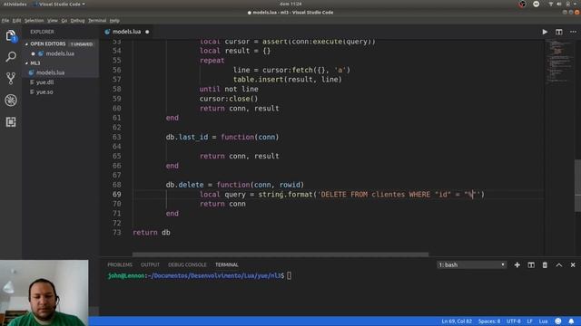This screenshot has height=326, width=581.
Task: Close the models.lua tab via unsaved dot
Action: coord(147,32)
